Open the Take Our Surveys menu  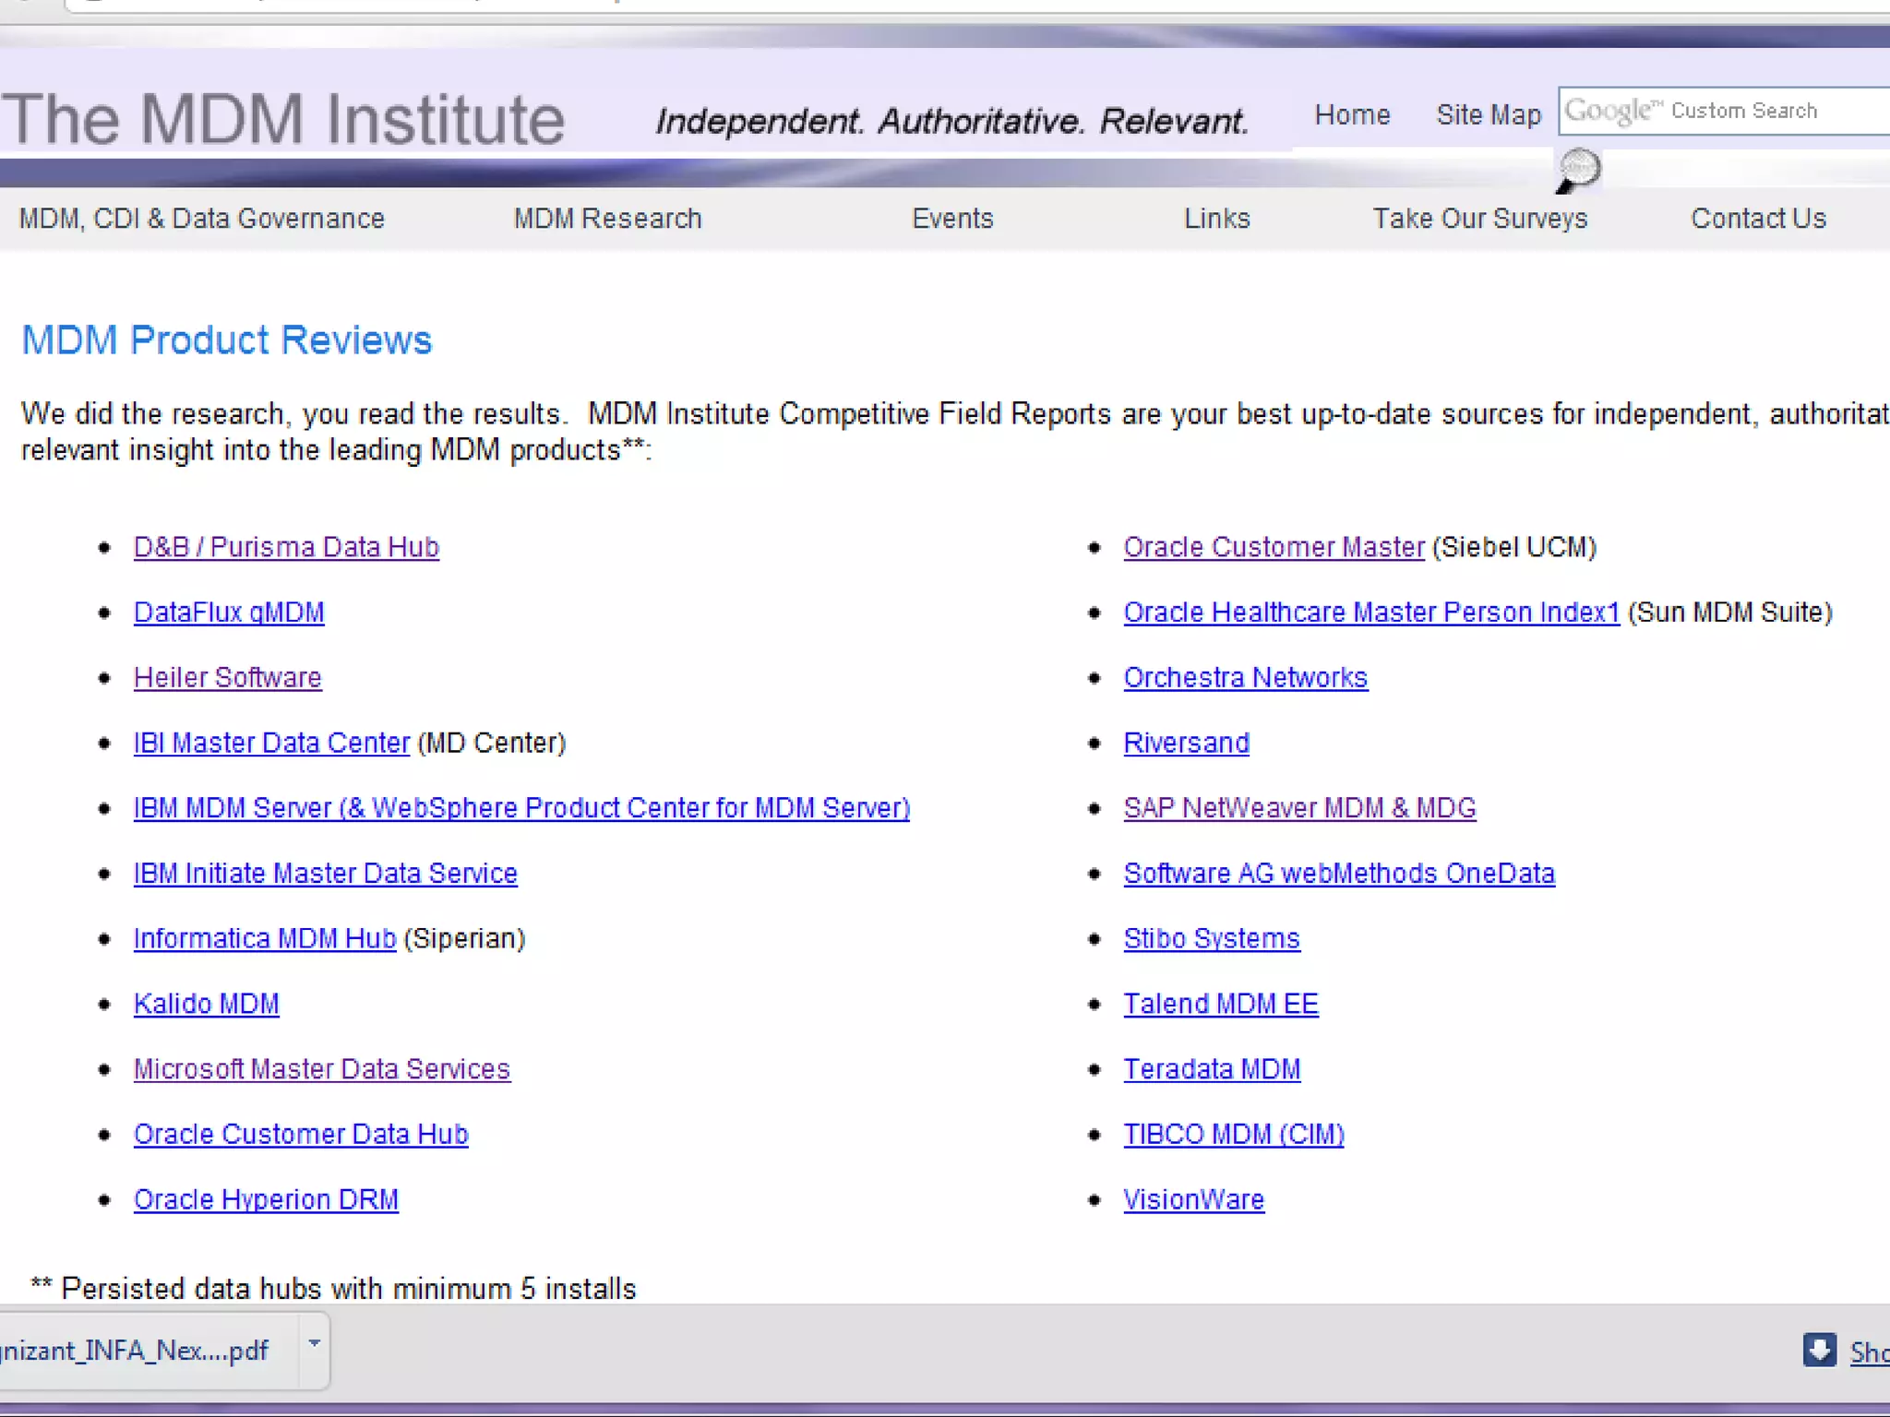coord(1479,219)
